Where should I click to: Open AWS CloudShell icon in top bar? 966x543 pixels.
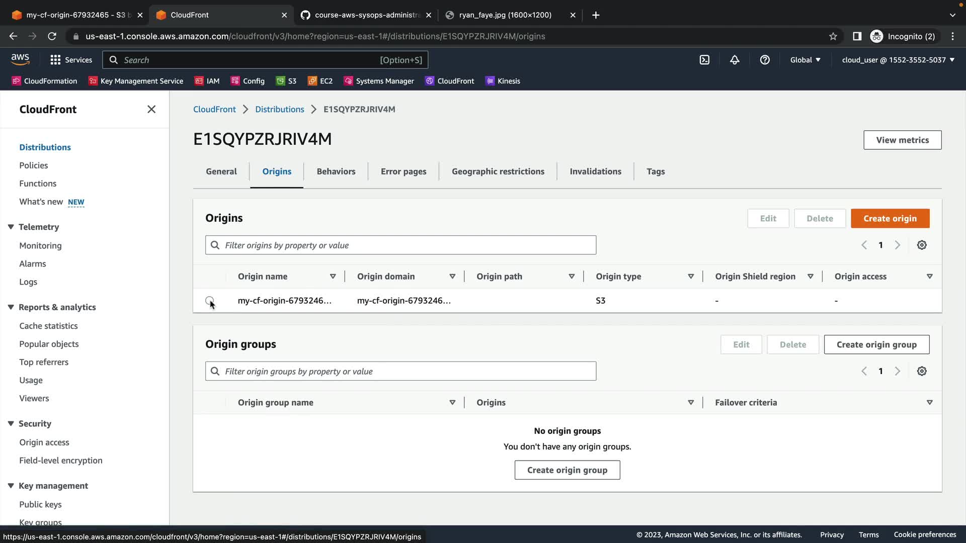[704, 60]
